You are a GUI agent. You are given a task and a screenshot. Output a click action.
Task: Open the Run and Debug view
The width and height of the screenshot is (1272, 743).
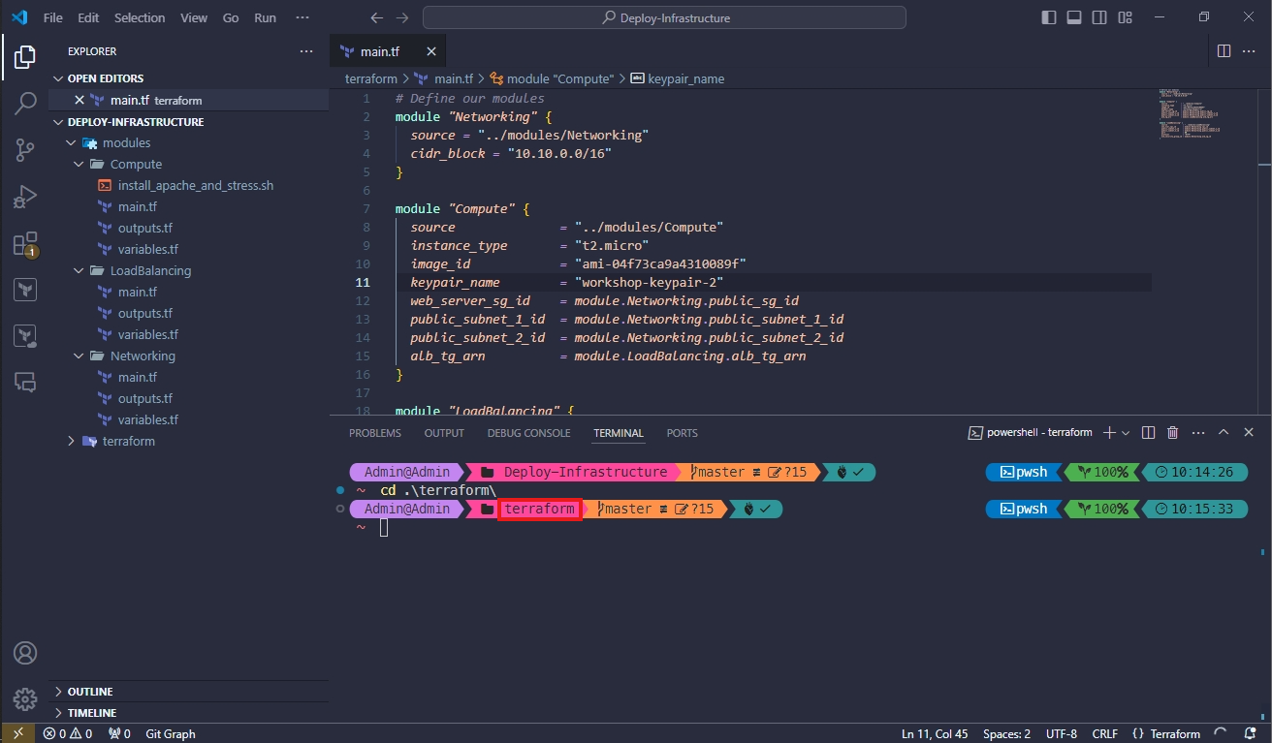click(x=25, y=197)
